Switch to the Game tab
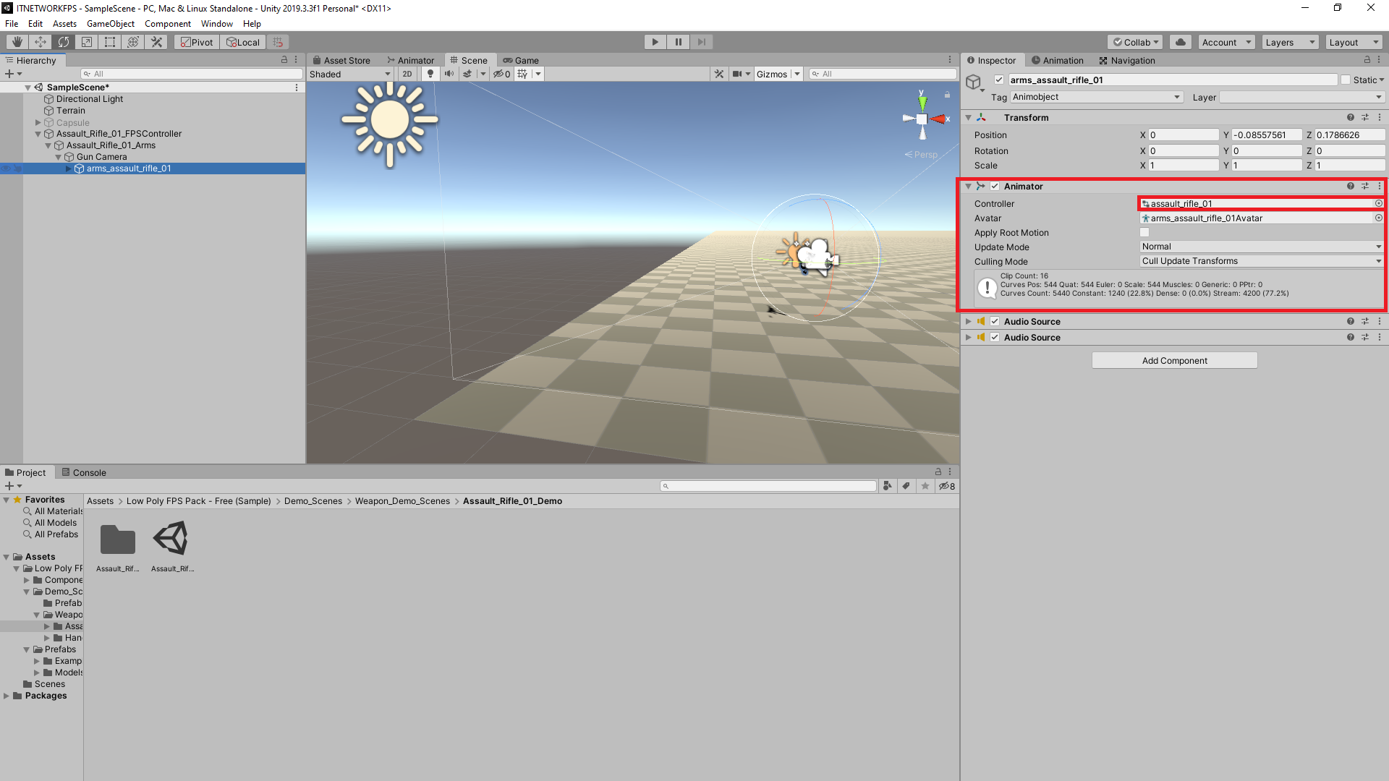This screenshot has height=781, width=1389. pyautogui.click(x=521, y=60)
